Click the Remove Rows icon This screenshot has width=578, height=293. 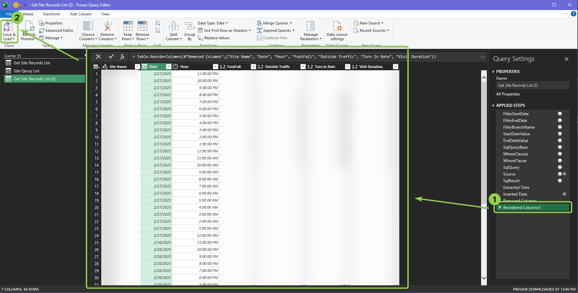tap(142, 26)
